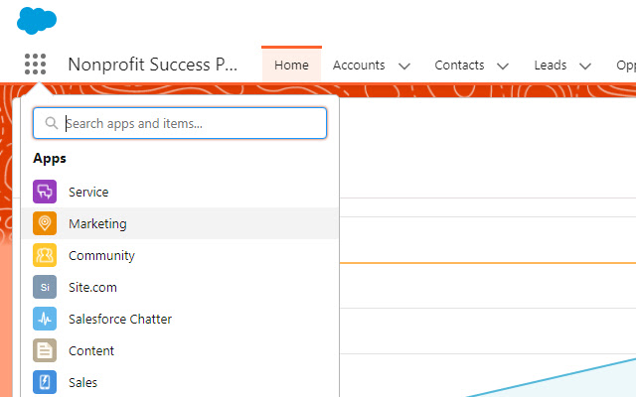
Task: Open the Leads tab
Action: coord(550,65)
